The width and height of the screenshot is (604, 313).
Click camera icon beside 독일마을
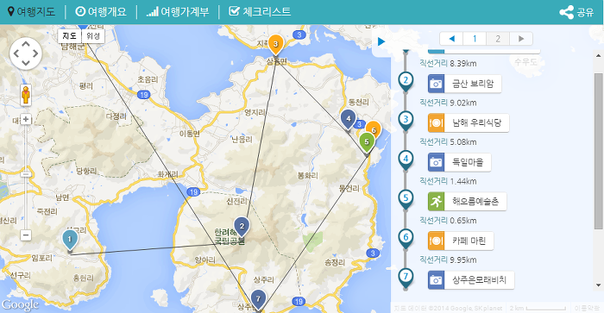coord(436,162)
